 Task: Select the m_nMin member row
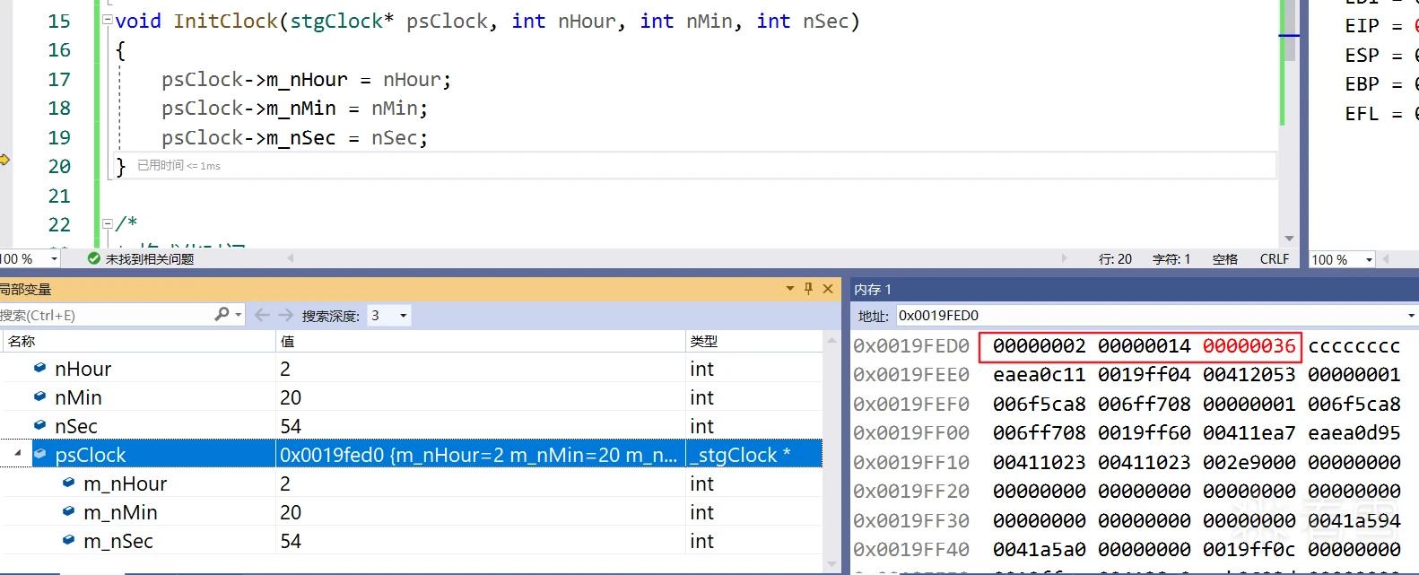pos(411,512)
